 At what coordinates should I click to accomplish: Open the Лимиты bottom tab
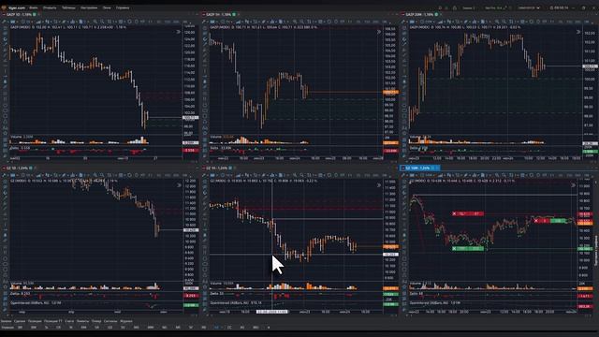pyautogui.click(x=82, y=321)
